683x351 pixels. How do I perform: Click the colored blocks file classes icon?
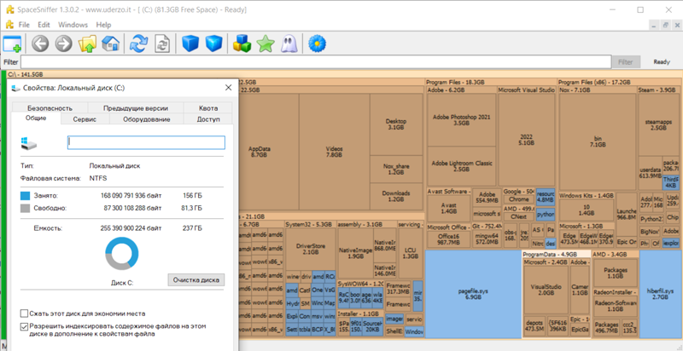coord(242,44)
